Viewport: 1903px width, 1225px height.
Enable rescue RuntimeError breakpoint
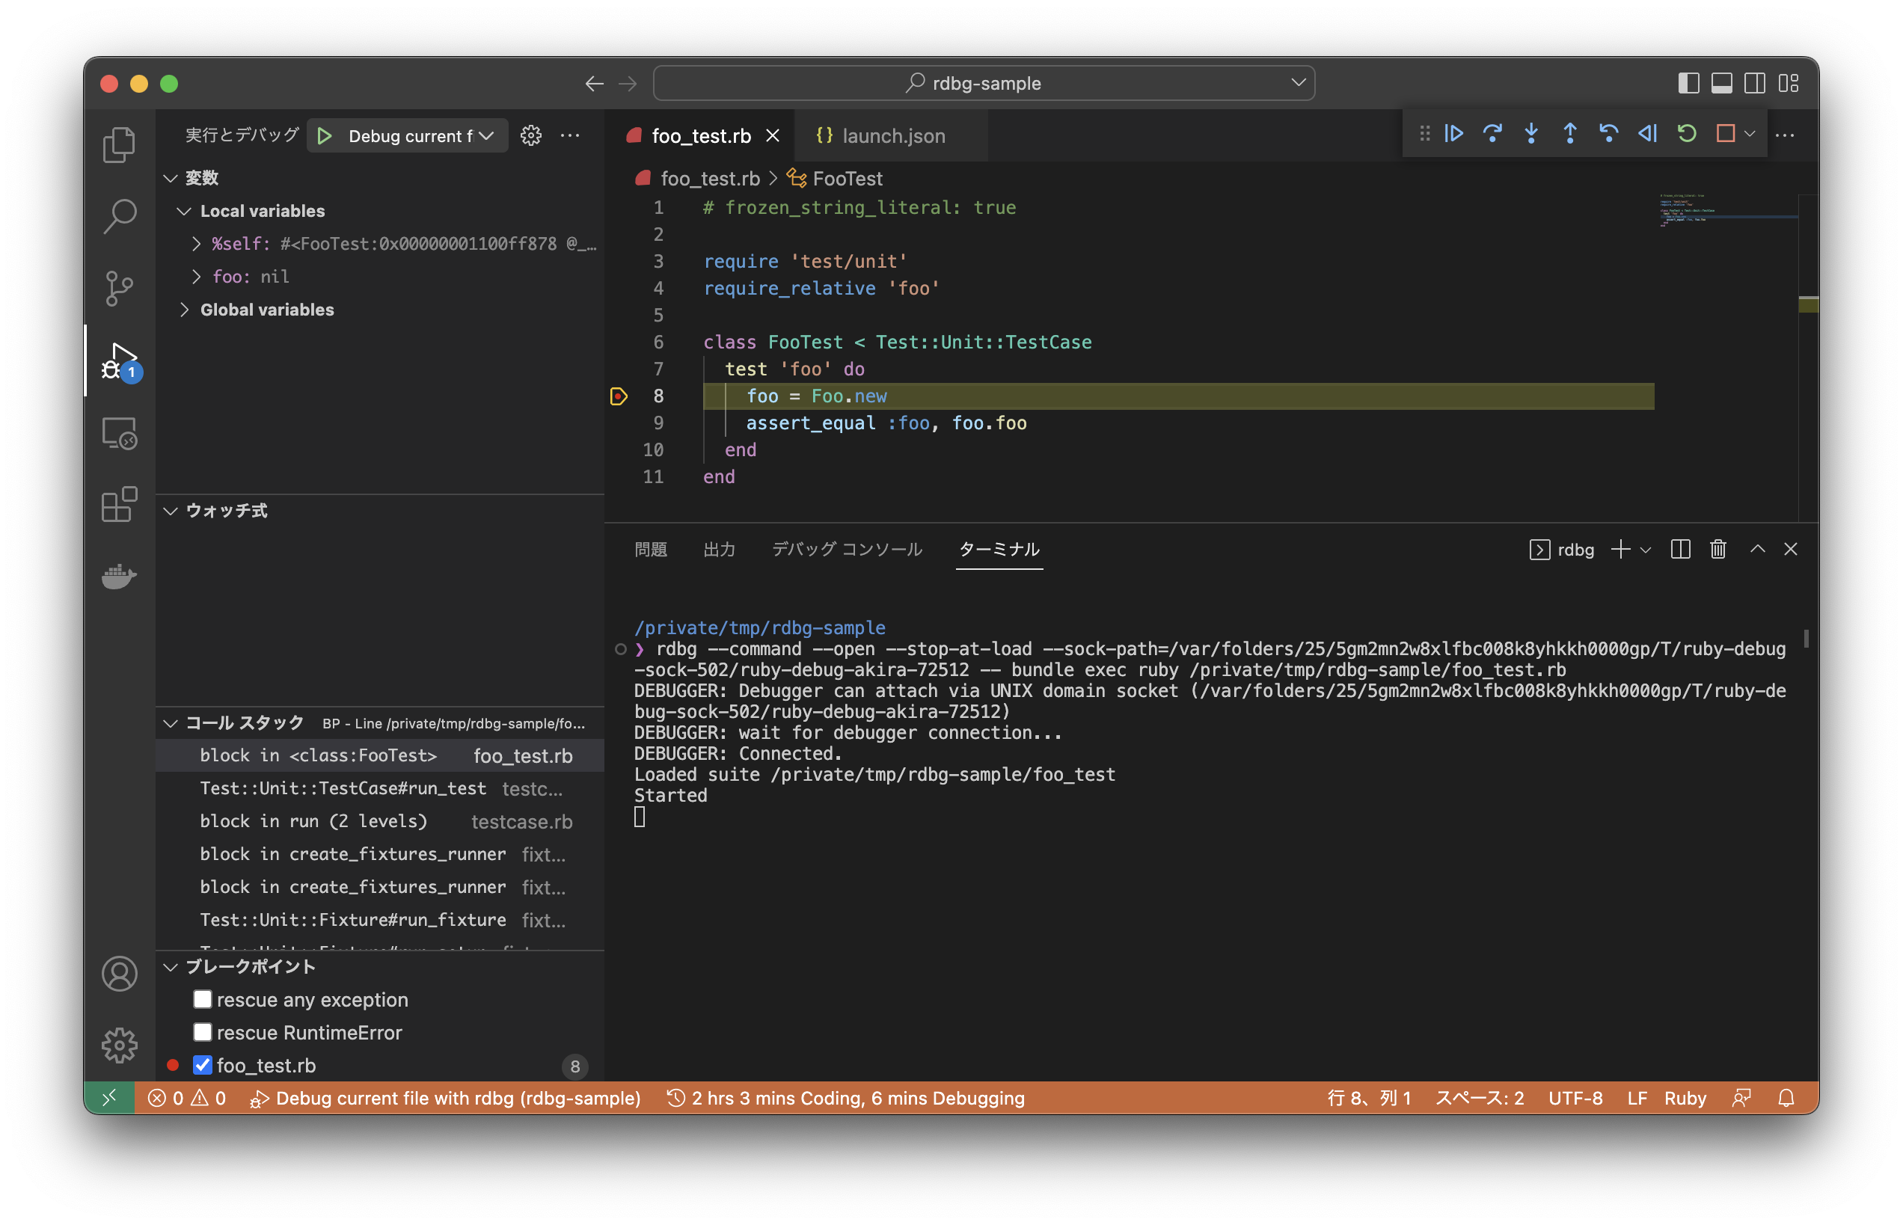pyautogui.click(x=203, y=1032)
